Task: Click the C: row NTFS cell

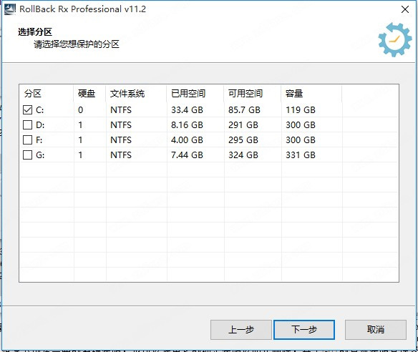Action: tap(121, 110)
